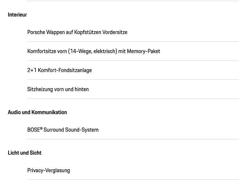Select Sitzheizung vorn und hinten entry
The width and height of the screenshot is (239, 180).
click(58, 89)
